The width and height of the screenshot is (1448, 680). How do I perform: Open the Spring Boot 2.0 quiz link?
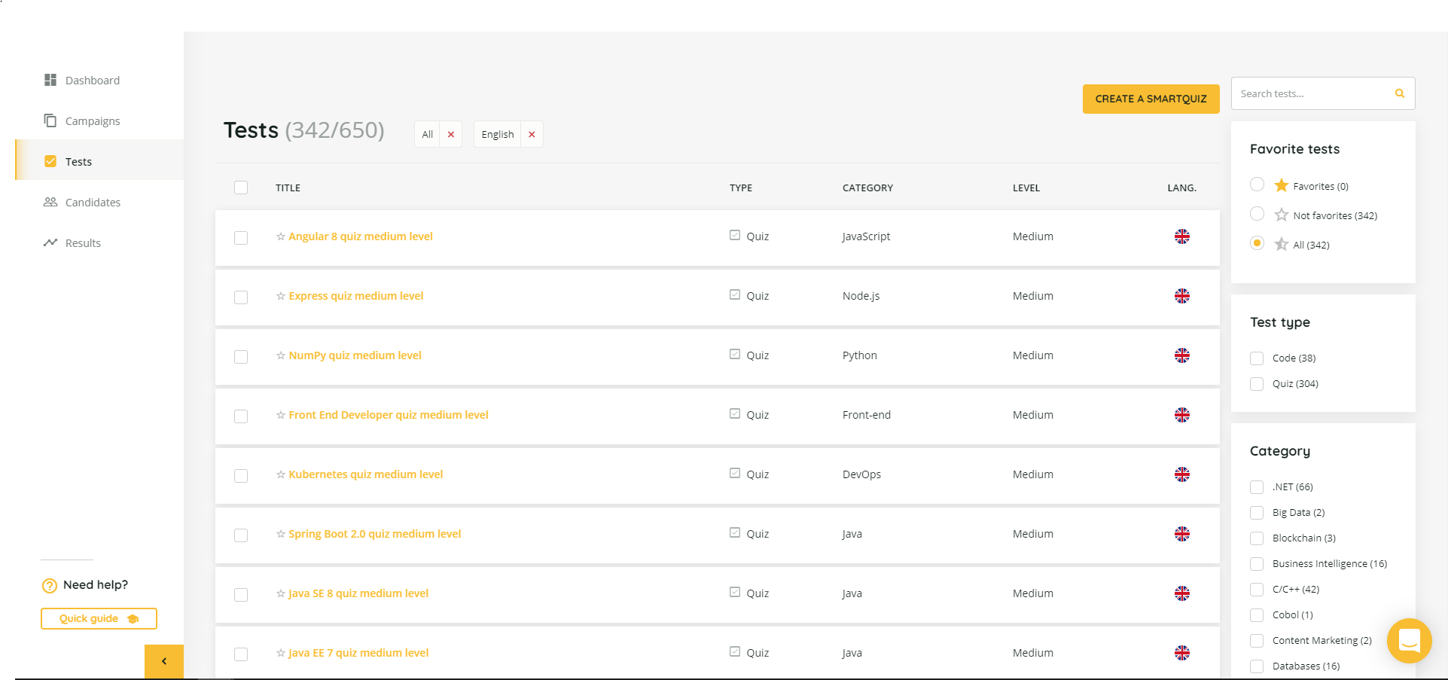click(x=374, y=534)
